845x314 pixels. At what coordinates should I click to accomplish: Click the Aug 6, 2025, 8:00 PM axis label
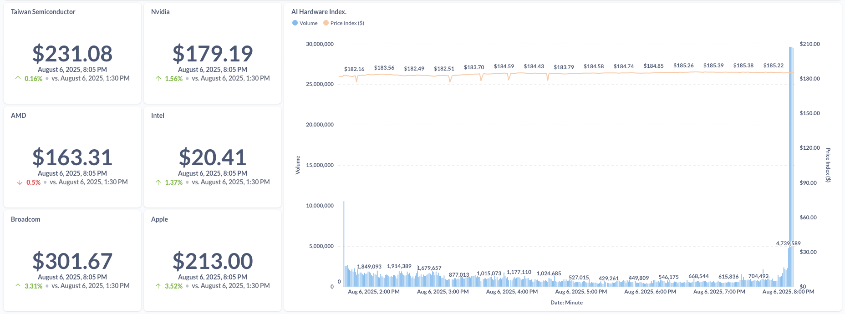coord(789,292)
